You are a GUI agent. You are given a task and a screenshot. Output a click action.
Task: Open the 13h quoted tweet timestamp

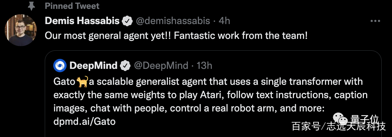pyautogui.click(x=205, y=66)
